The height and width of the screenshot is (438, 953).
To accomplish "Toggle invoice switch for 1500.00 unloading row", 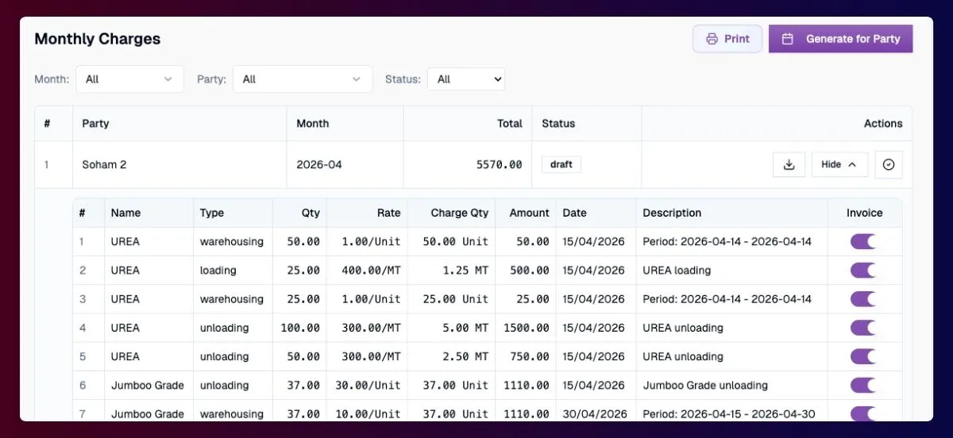I will [x=863, y=328].
